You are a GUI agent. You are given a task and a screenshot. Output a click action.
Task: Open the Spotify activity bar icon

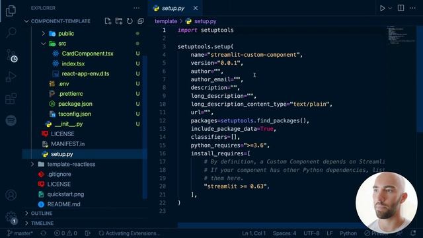[x=11, y=120]
